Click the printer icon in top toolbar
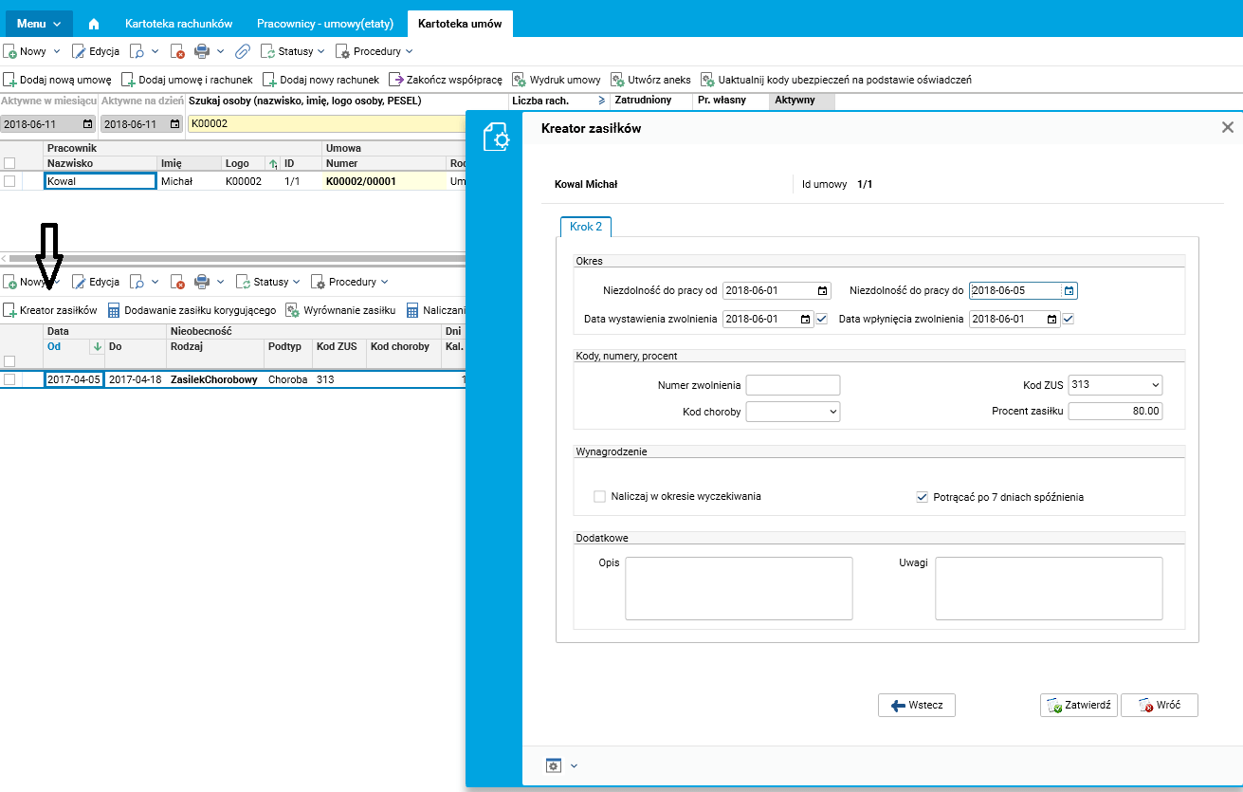This screenshot has width=1243, height=792. click(x=201, y=51)
